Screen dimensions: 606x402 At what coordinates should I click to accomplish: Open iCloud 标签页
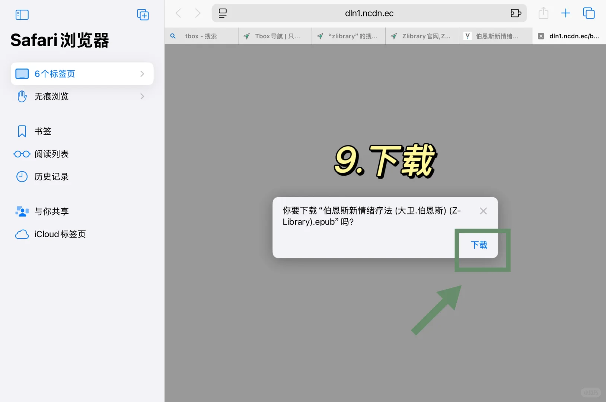(x=82, y=234)
